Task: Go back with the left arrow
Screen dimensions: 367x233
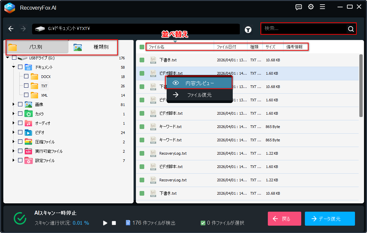Action: [11, 29]
